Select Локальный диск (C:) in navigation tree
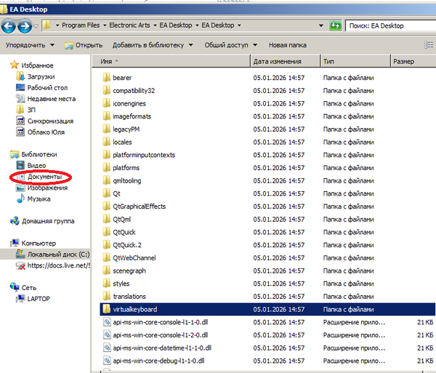Image resolution: width=436 pixels, height=373 pixels. click(58, 254)
